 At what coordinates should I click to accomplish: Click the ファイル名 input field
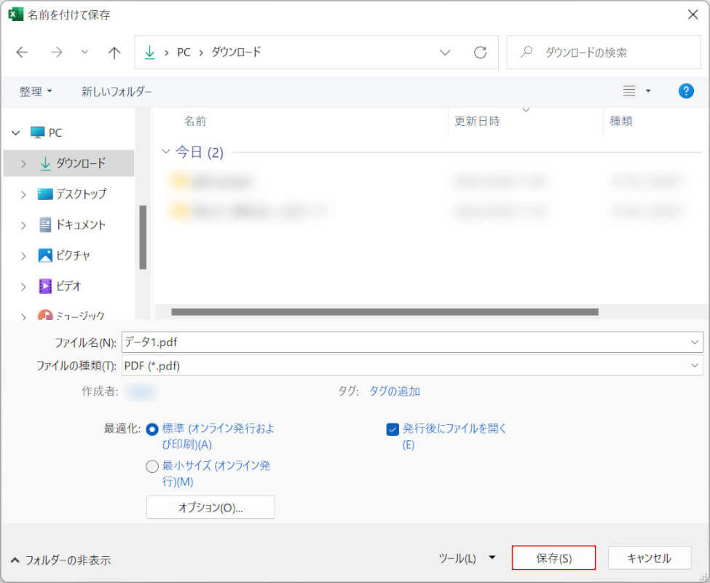[404, 342]
